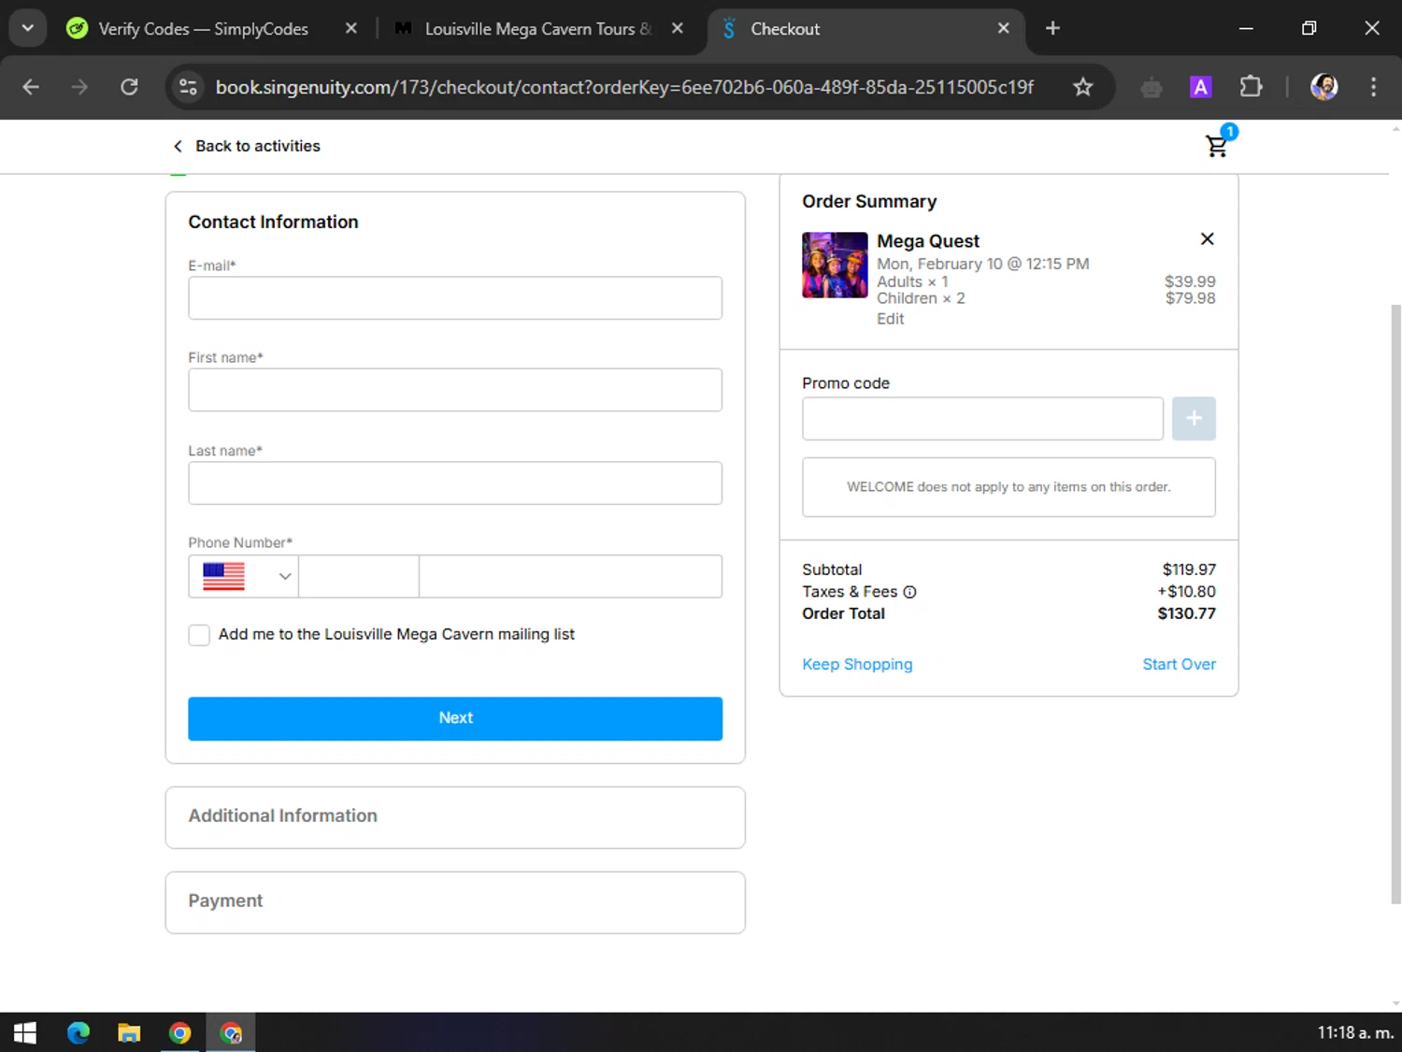1402x1052 pixels.
Task: Open the country flag dropdown for phone number
Action: point(244,576)
